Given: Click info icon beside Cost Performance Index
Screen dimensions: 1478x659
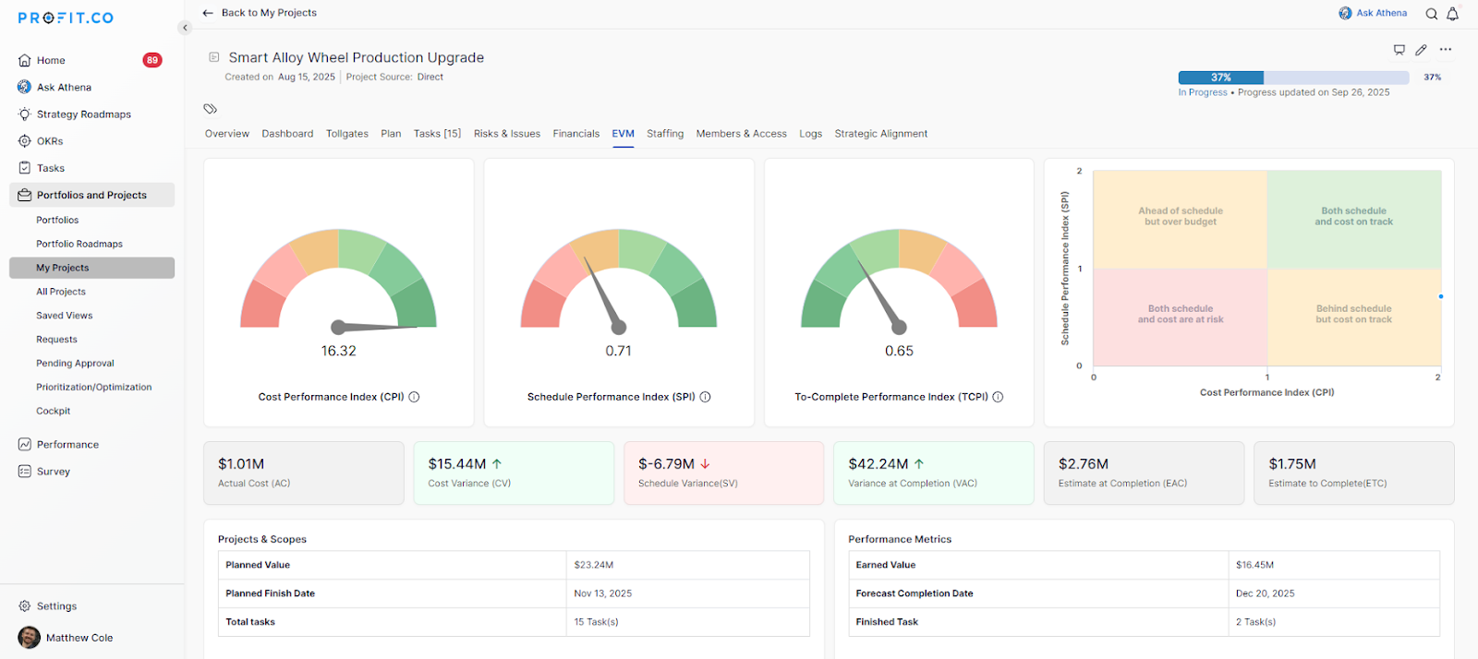Looking at the screenshot, I should pos(414,397).
